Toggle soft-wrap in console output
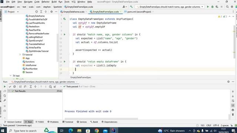 (233, 101)
